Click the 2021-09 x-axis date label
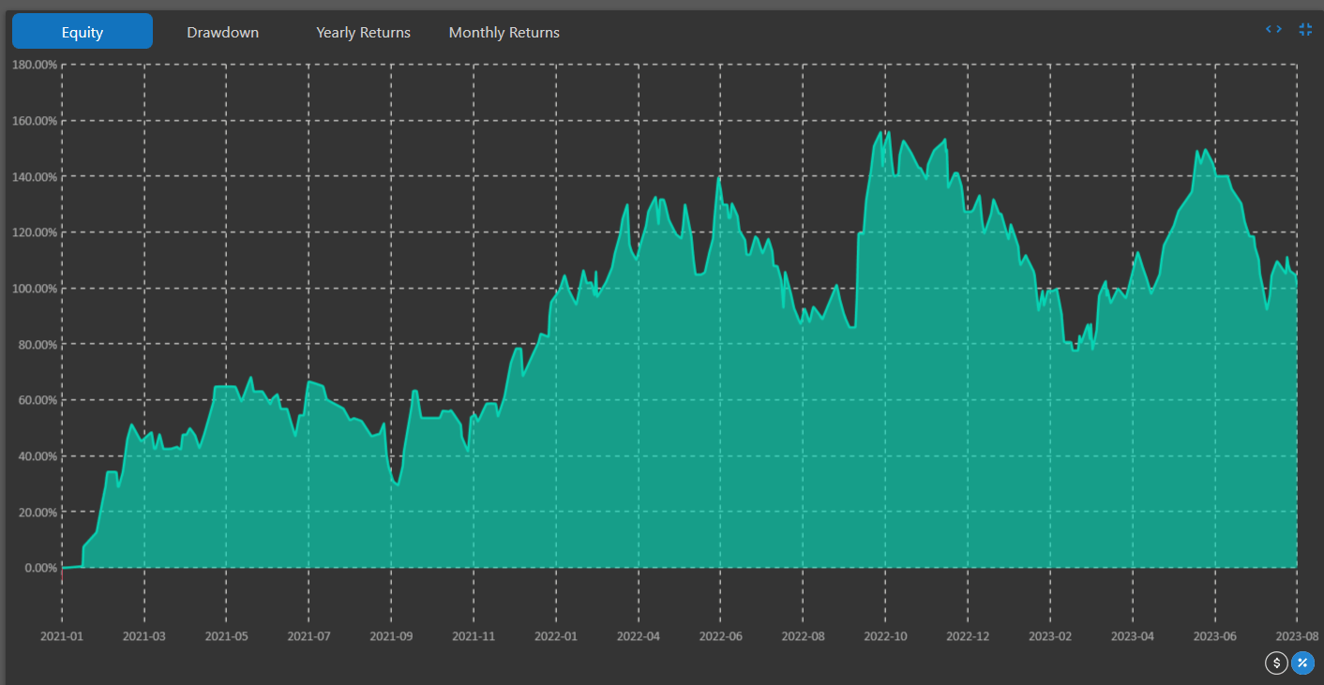1324x685 pixels. (391, 636)
